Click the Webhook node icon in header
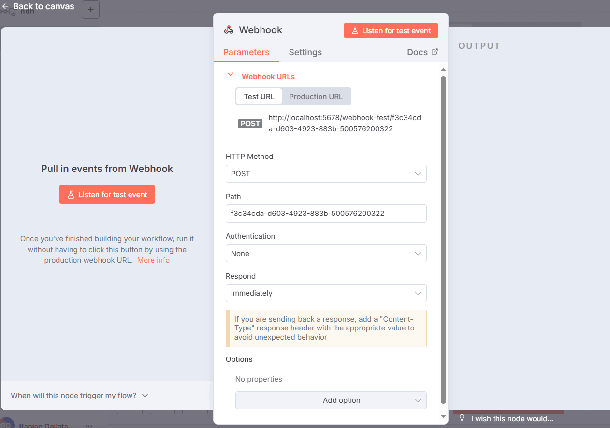 229,30
